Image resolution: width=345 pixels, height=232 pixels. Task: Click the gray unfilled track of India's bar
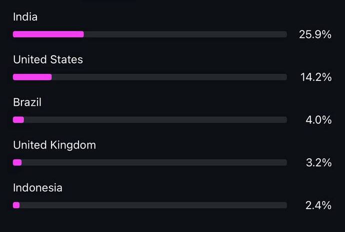(185, 34)
